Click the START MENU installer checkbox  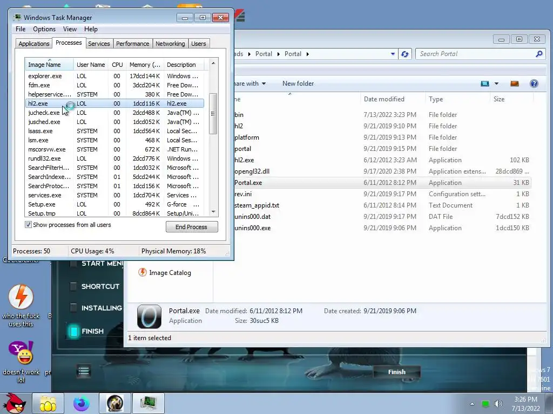point(73,263)
